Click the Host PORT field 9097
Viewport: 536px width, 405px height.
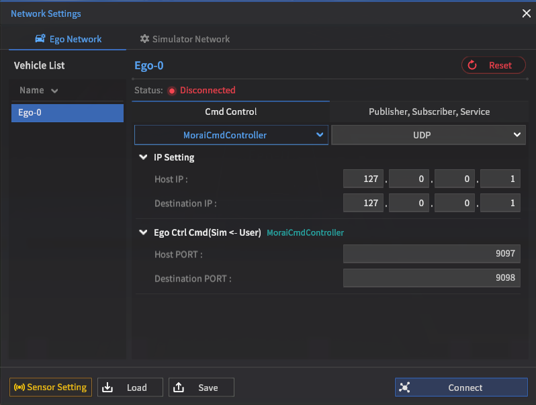click(x=432, y=254)
